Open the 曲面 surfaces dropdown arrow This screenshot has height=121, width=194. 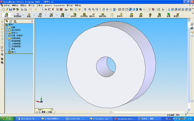(x=34, y=15)
